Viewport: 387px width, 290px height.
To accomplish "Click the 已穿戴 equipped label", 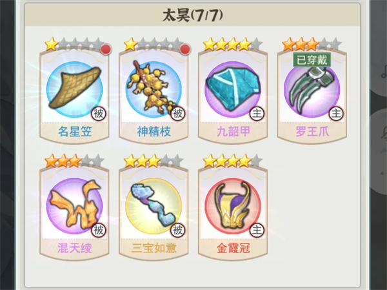I will pos(312,60).
